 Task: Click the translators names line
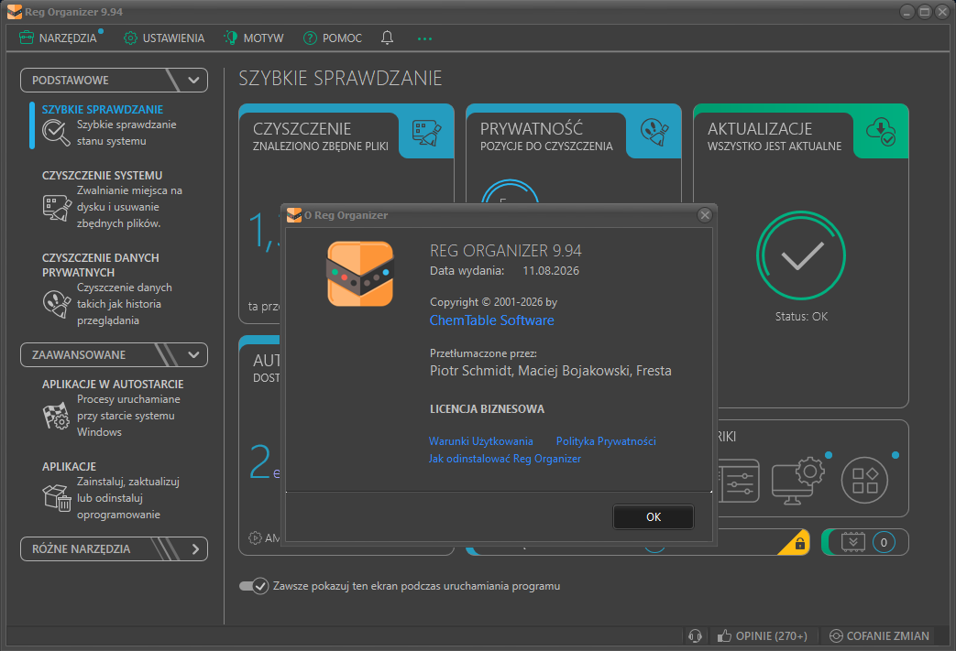[x=551, y=370]
